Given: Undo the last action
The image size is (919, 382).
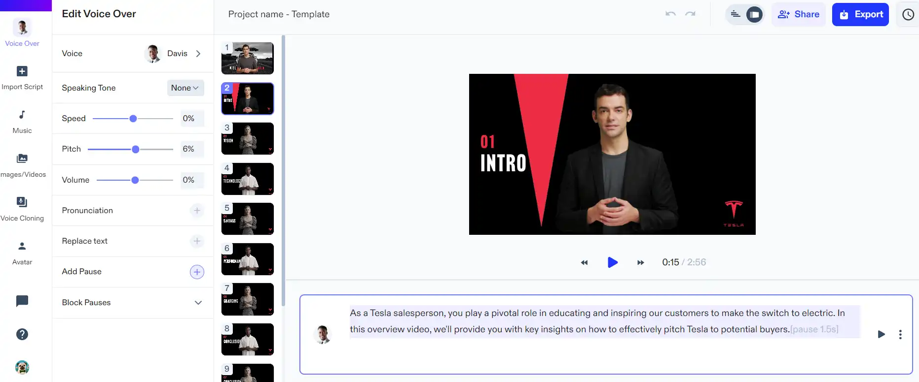Looking at the screenshot, I should [x=670, y=14].
